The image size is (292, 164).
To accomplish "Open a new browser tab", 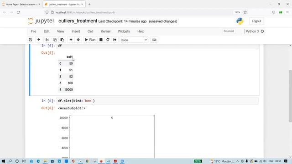I will pos(89,4).
